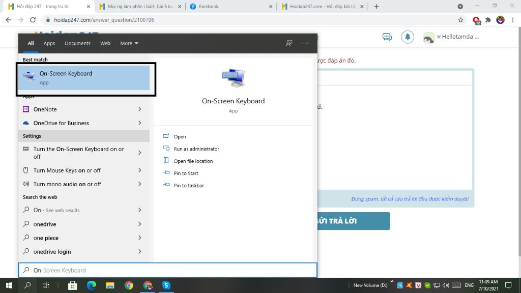
Task: Expand arrow beside 'one piece' suggestion
Action: click(140, 238)
